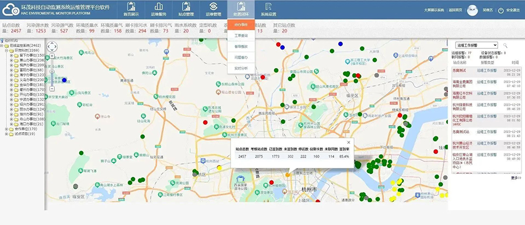
Task: Click the 大屏展示系统 link
Action: click(434, 10)
